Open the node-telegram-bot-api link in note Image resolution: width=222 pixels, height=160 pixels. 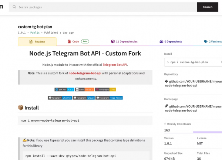[85, 73]
